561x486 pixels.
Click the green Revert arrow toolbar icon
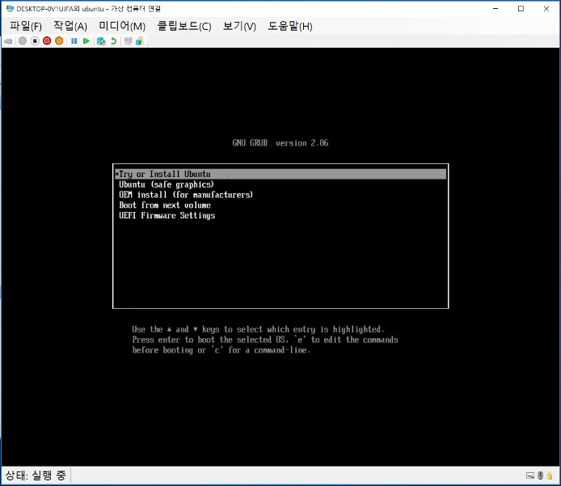(113, 40)
